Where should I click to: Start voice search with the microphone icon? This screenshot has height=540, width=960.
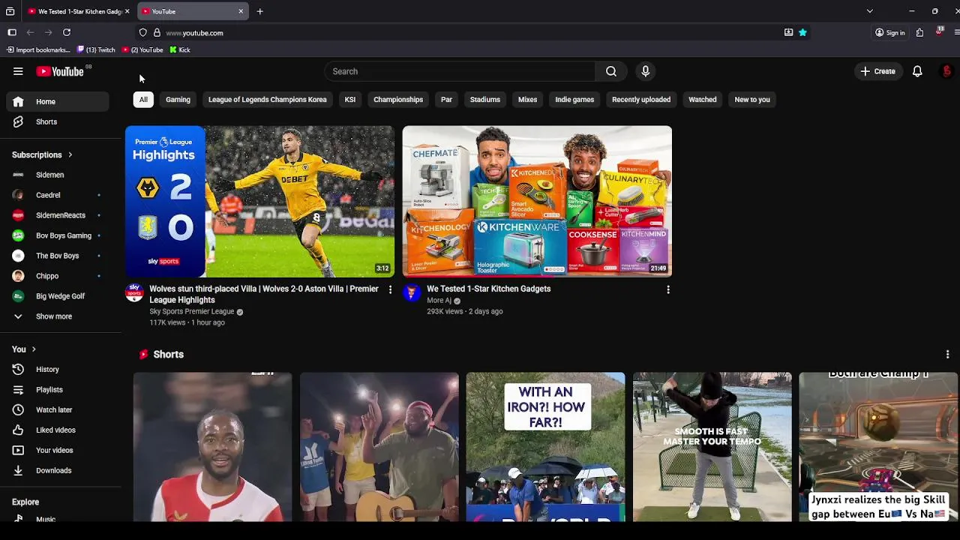[x=645, y=71]
